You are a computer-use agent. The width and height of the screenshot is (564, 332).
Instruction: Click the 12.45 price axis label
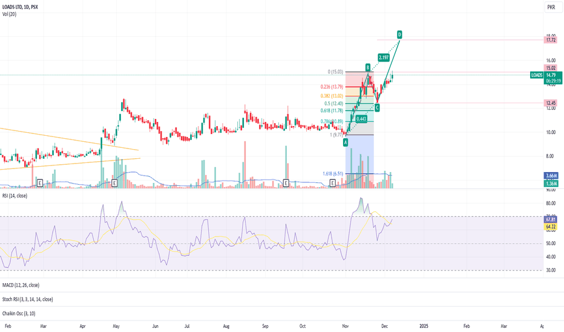pyautogui.click(x=551, y=103)
